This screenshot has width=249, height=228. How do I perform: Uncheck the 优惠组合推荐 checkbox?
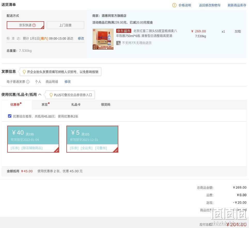[10, 116]
